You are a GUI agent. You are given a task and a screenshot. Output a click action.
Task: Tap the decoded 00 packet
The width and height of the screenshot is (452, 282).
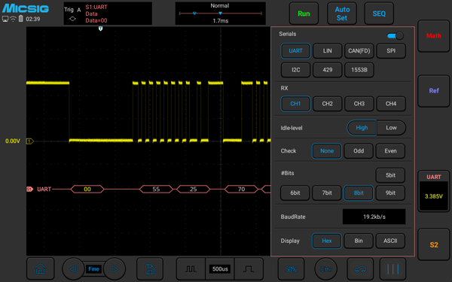coord(87,189)
